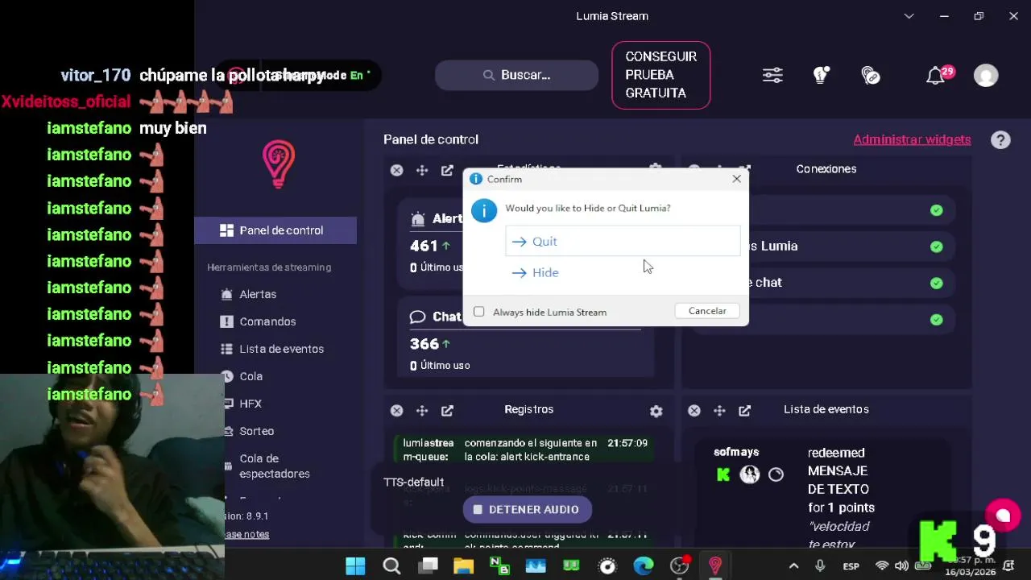This screenshot has width=1031, height=580.
Task: Remove the Lista de eventos widget with X icon
Action: click(x=694, y=411)
